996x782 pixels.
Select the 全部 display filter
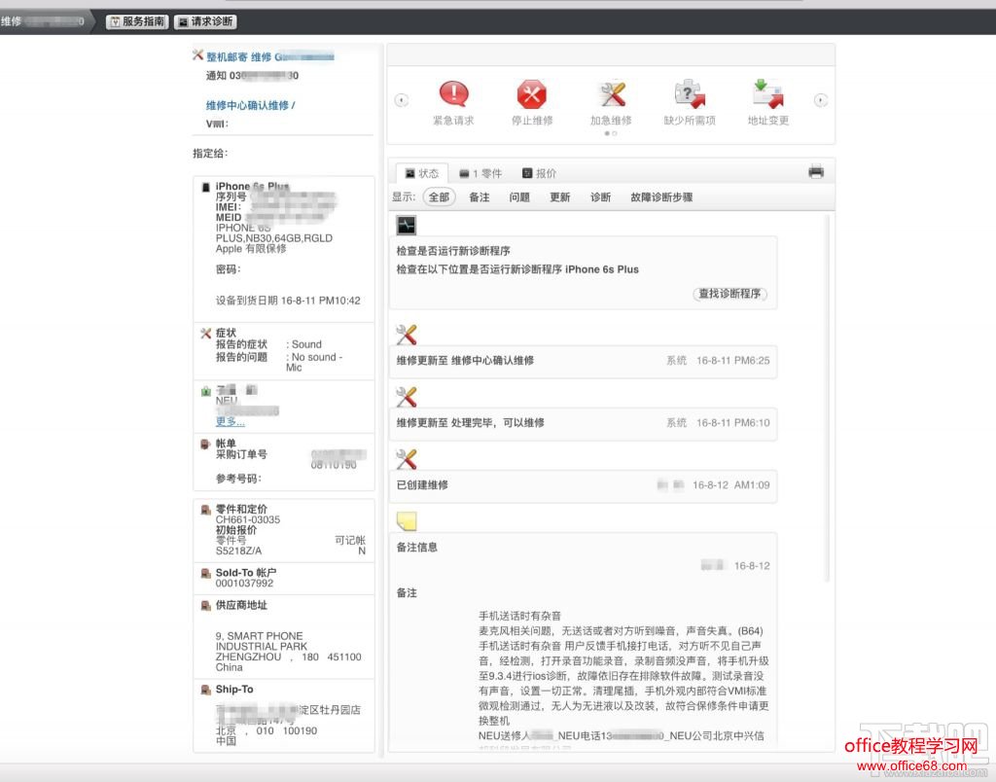(x=439, y=196)
